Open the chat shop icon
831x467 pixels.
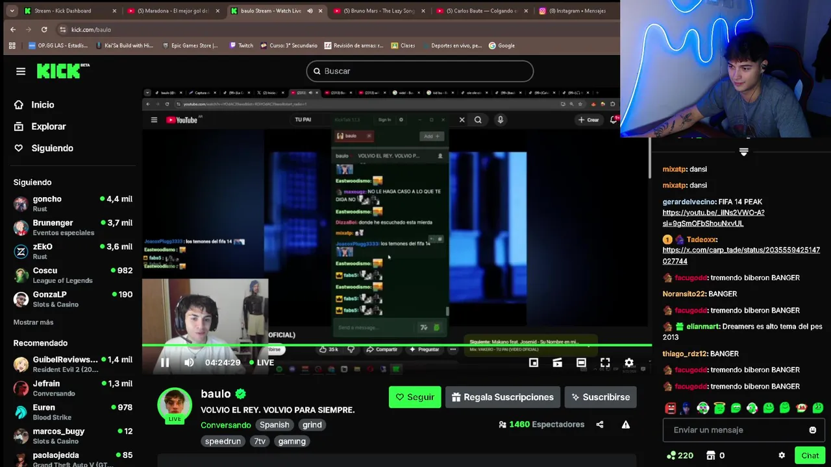711,455
